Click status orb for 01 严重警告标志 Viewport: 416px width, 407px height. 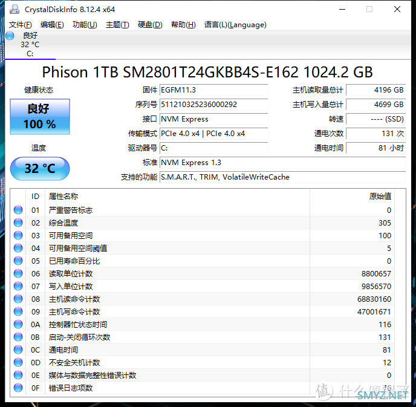tap(18, 210)
